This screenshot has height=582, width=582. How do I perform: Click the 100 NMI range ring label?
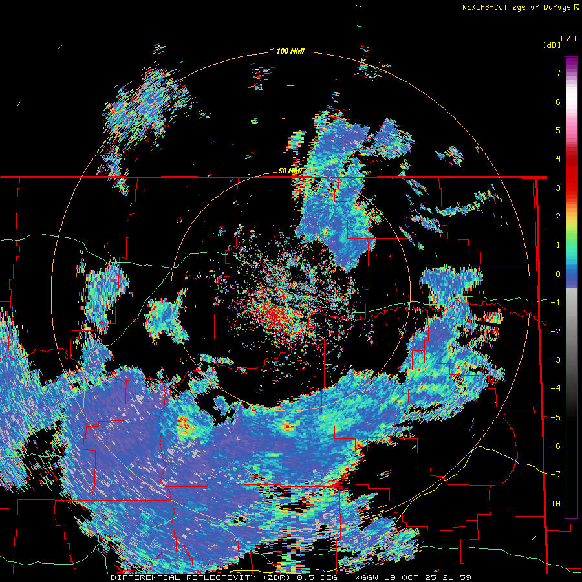[290, 51]
